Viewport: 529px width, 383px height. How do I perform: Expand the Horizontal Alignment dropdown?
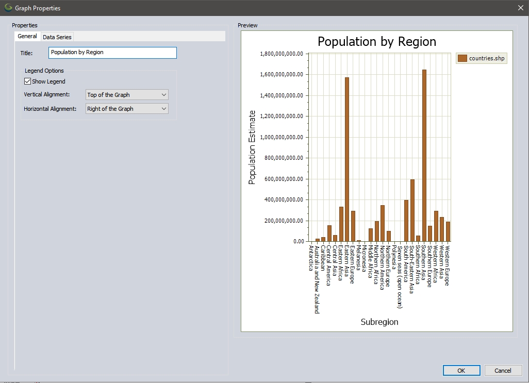(x=127, y=109)
